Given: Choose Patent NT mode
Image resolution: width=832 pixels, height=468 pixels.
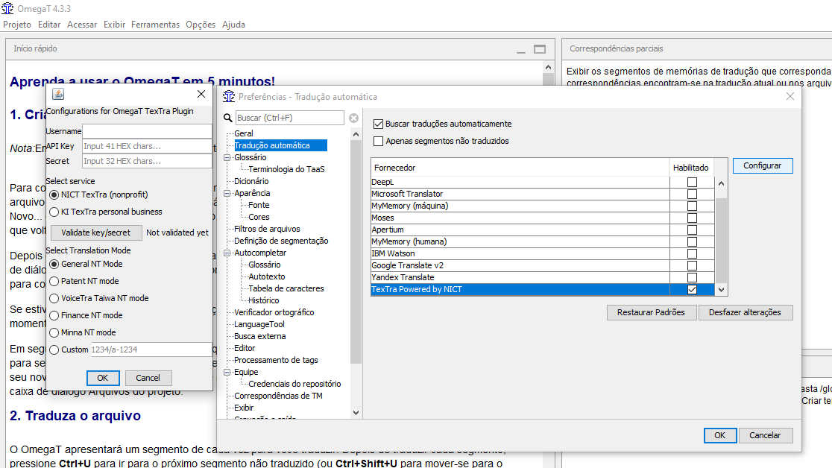Looking at the screenshot, I should pos(54,281).
